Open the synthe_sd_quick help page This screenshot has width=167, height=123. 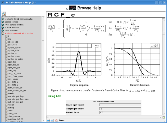click(15, 59)
